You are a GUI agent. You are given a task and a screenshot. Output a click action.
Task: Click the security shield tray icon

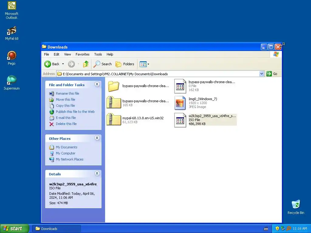pos(277,228)
